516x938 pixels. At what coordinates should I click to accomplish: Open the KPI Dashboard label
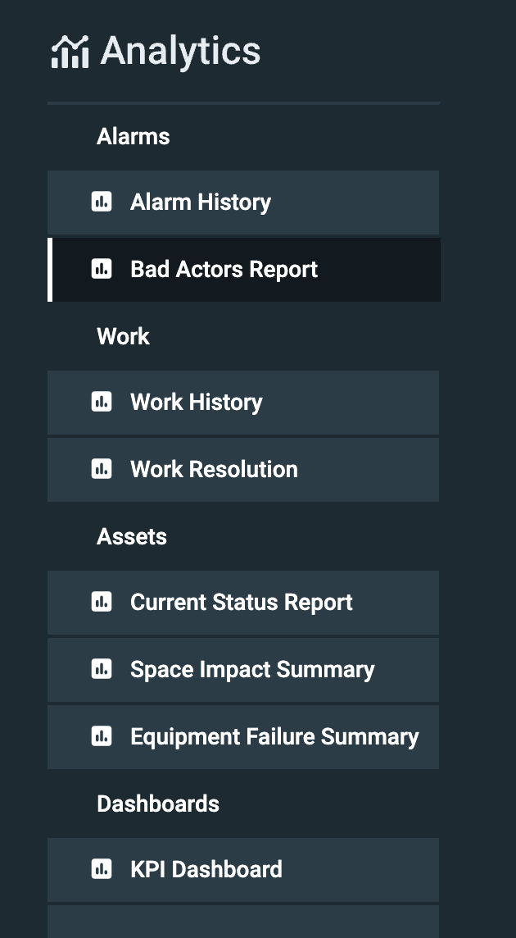coord(206,869)
